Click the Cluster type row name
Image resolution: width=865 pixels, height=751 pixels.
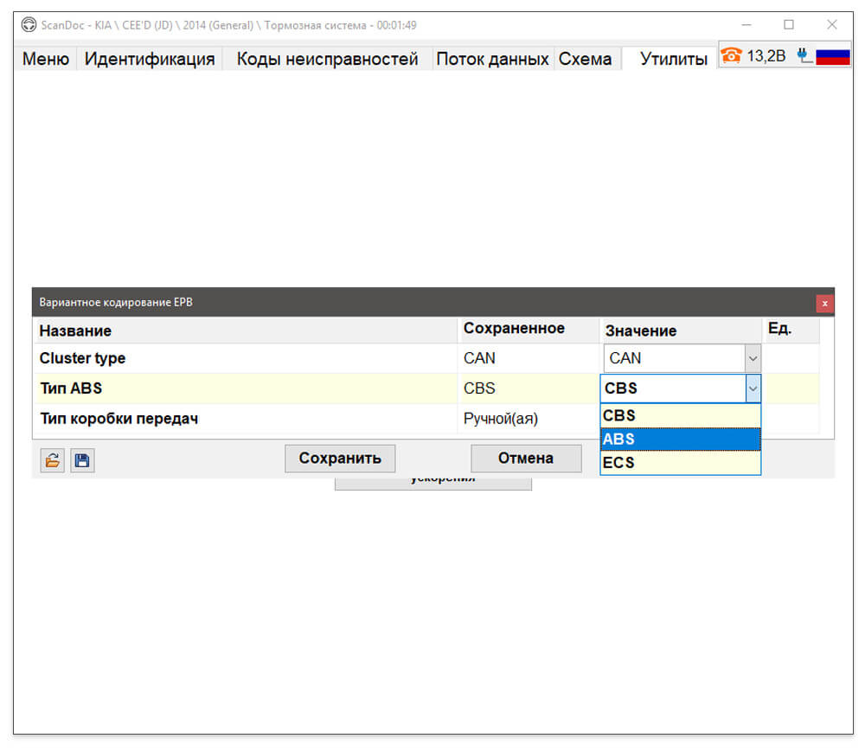pos(82,358)
